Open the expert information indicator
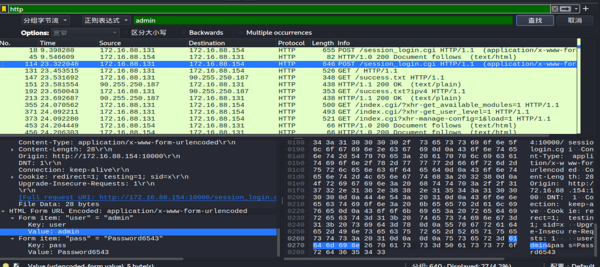Screen dimensions: 600x267 click(x=6, y=265)
